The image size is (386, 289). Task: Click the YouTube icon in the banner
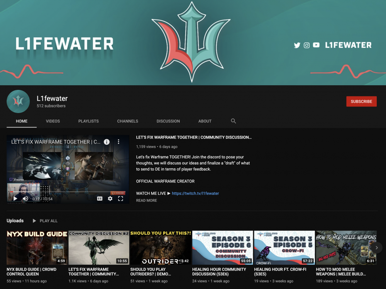pyautogui.click(x=316, y=45)
